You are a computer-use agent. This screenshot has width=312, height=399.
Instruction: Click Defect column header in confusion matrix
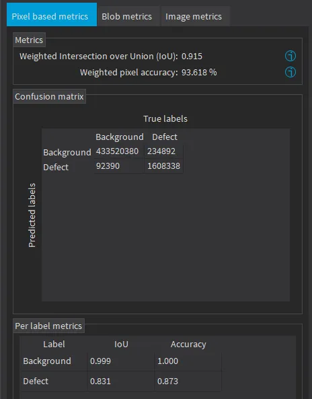(165, 137)
